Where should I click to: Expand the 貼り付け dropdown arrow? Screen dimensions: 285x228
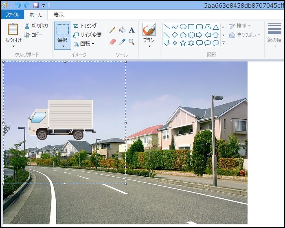coord(13,46)
